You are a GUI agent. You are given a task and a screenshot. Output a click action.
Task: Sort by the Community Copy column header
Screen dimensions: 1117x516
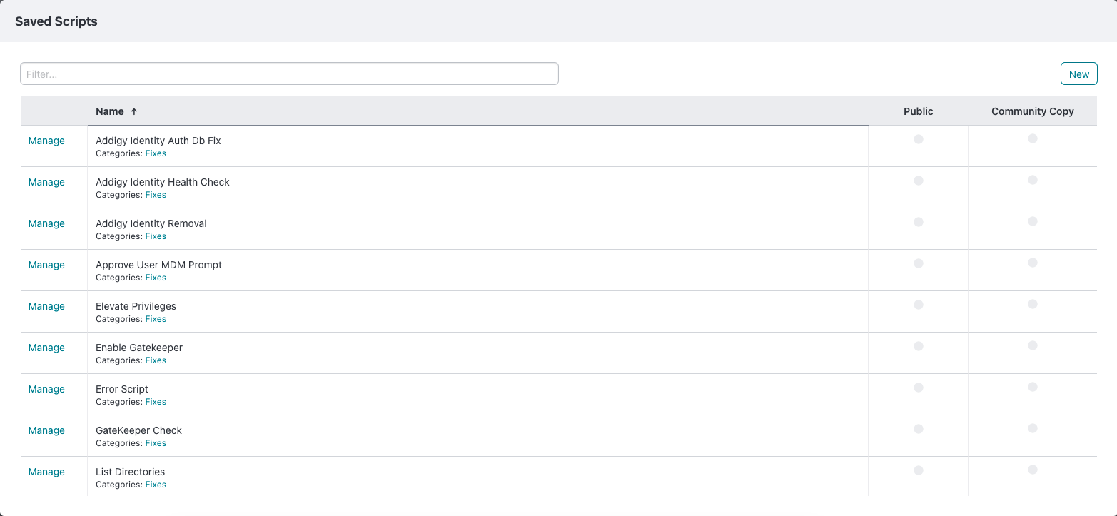1032,111
